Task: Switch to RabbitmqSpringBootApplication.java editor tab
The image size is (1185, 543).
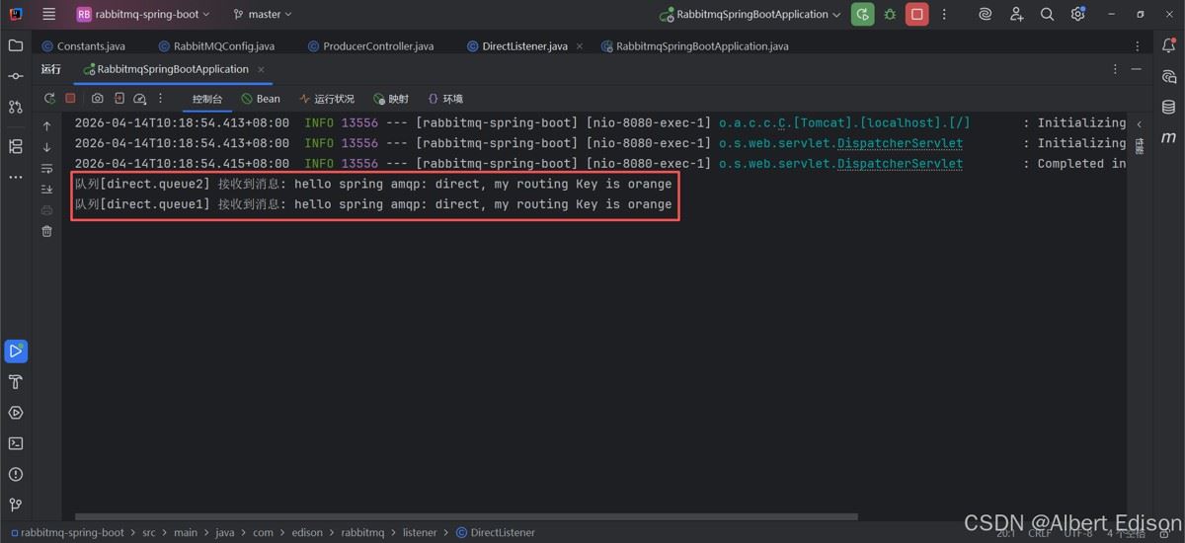Action: pyautogui.click(x=695, y=46)
